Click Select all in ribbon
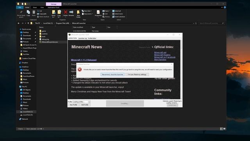 (x=116, y=11)
